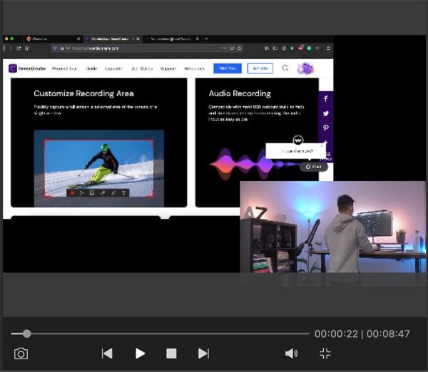Viewport: 428px width, 372px height.
Task: Open the Resources menu item
Action: (x=194, y=68)
